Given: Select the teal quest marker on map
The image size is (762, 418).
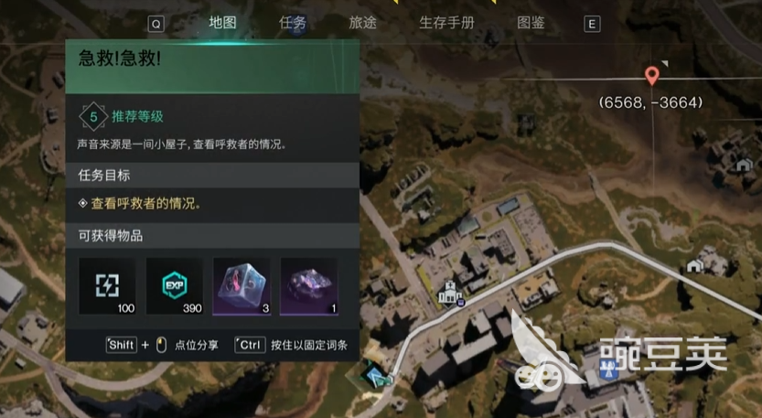Looking at the screenshot, I should click(375, 377).
